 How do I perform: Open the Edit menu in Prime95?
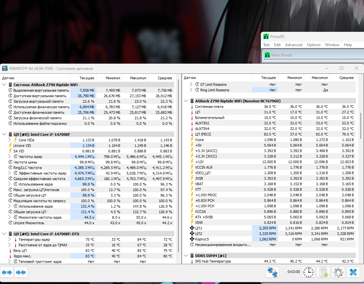(277, 45)
